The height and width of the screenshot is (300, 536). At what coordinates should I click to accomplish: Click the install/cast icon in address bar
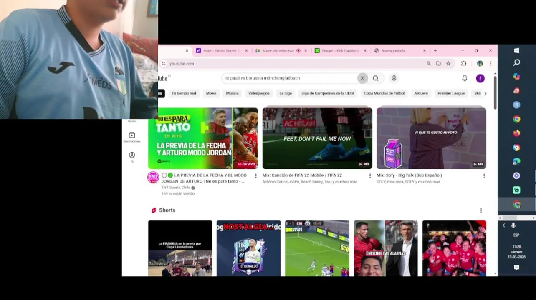click(439, 64)
